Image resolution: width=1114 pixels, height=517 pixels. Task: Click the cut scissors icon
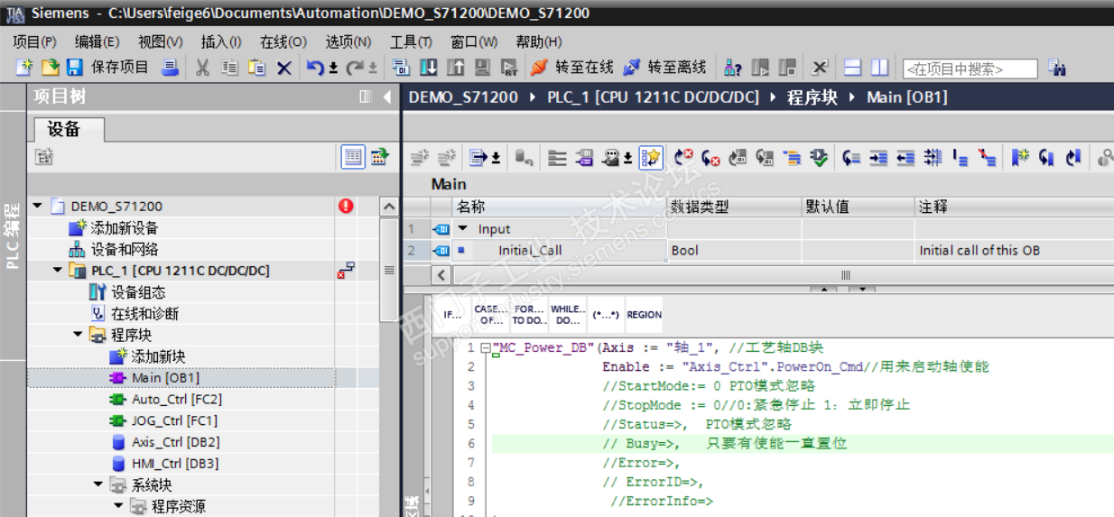point(202,68)
